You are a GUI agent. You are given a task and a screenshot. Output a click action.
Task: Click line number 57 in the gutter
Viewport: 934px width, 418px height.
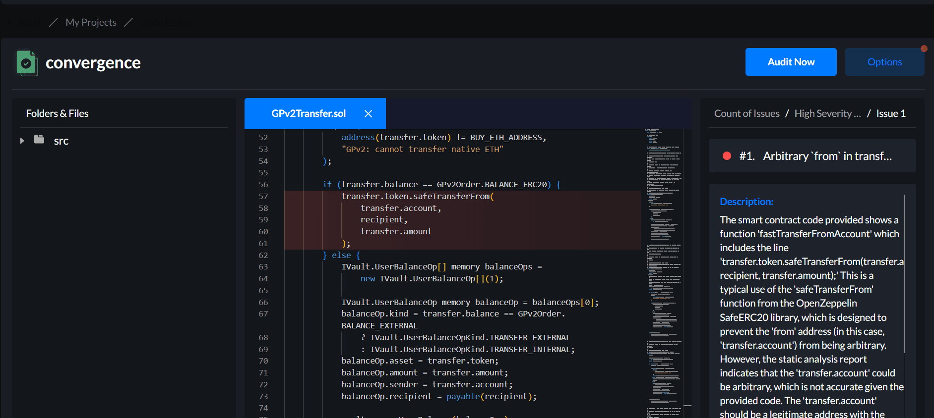coord(263,197)
